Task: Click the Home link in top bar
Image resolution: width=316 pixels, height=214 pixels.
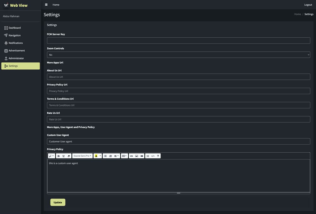Action: 56,5
